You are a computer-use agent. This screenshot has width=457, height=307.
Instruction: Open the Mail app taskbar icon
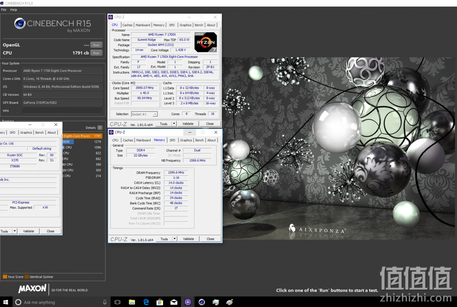pos(174,302)
